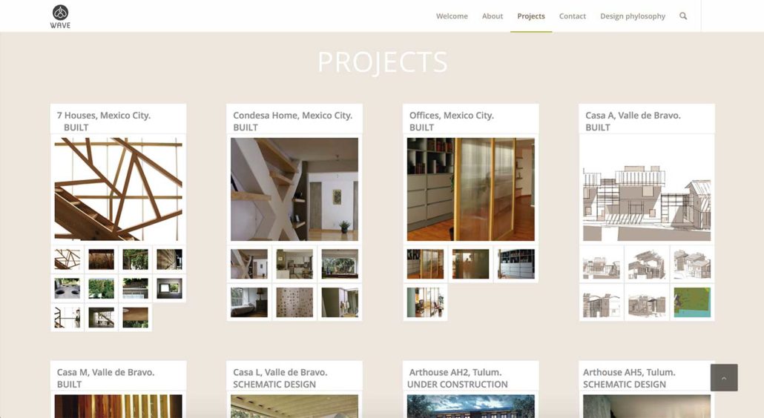
Task: Go to the Welcome page
Action: click(x=452, y=16)
